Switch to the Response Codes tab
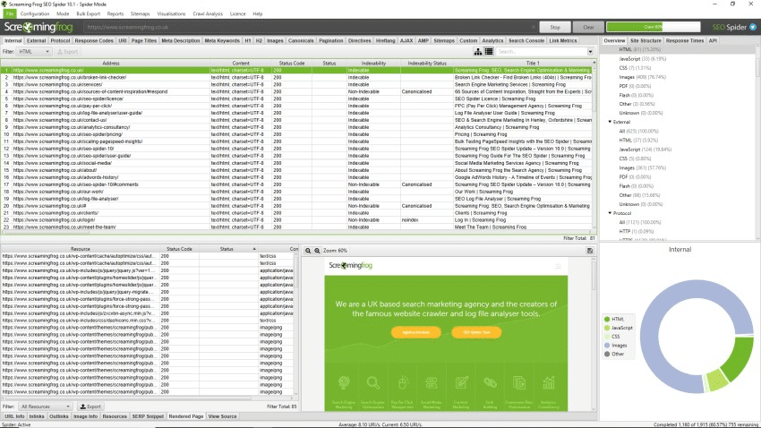The image size is (761, 428). (x=94, y=41)
